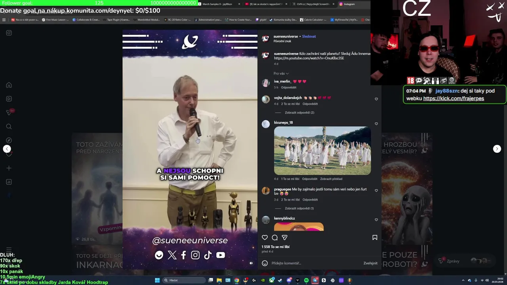Toggle video sound mute button
This screenshot has width=507, height=285.
click(251, 263)
